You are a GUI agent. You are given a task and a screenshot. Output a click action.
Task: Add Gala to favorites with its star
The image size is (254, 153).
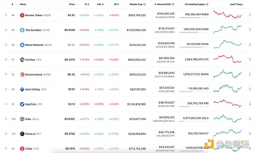(x=6, y=119)
